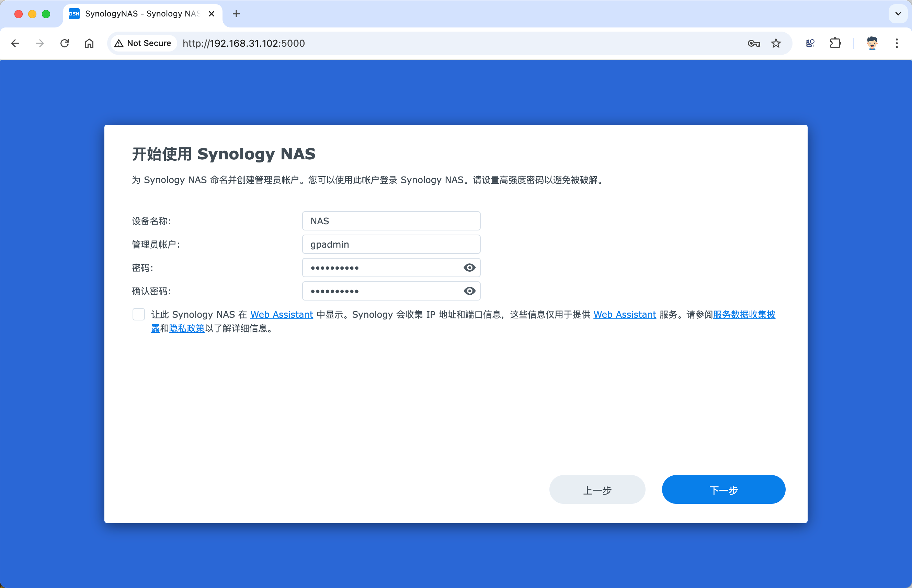Click the 管理员帐户 label
The height and width of the screenshot is (588, 912).
point(156,244)
